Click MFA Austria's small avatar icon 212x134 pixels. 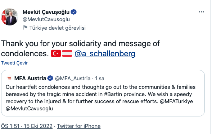9,78
